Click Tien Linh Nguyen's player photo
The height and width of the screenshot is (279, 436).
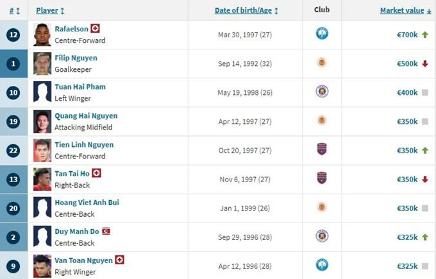coord(42,151)
